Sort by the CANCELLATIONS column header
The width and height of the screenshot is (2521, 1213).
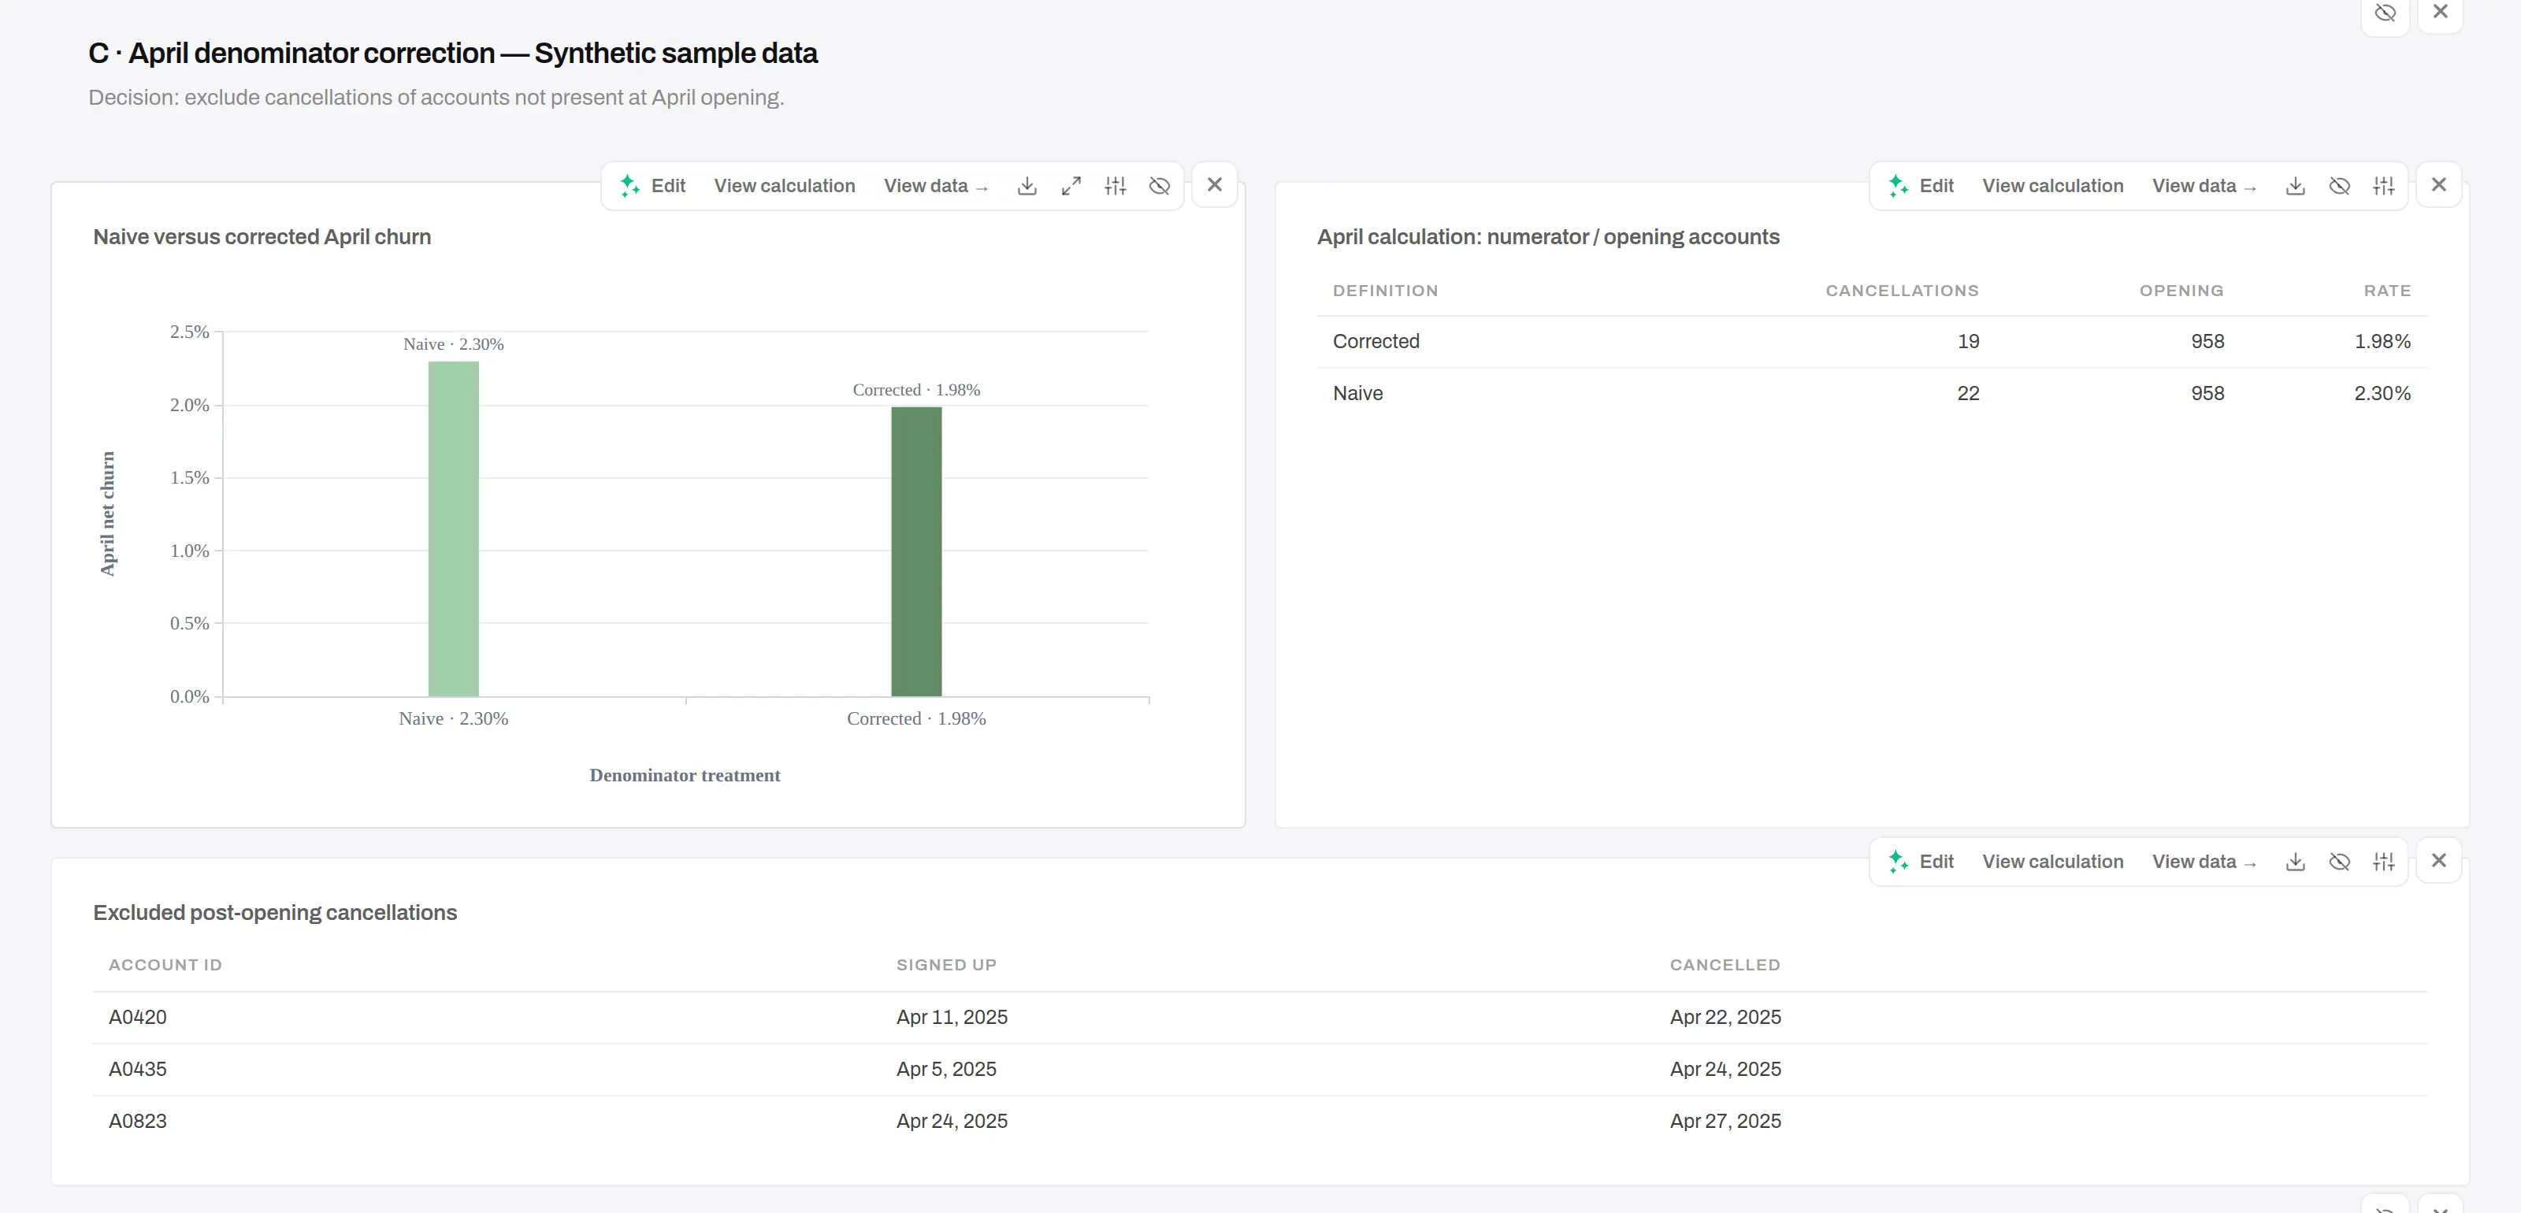1902,291
